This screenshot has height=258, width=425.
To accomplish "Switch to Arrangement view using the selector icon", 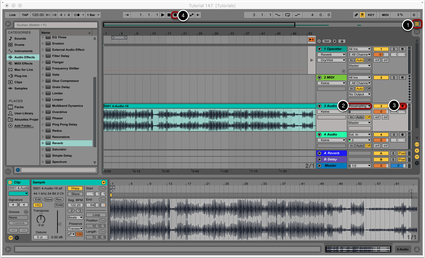I will tap(417, 24).
